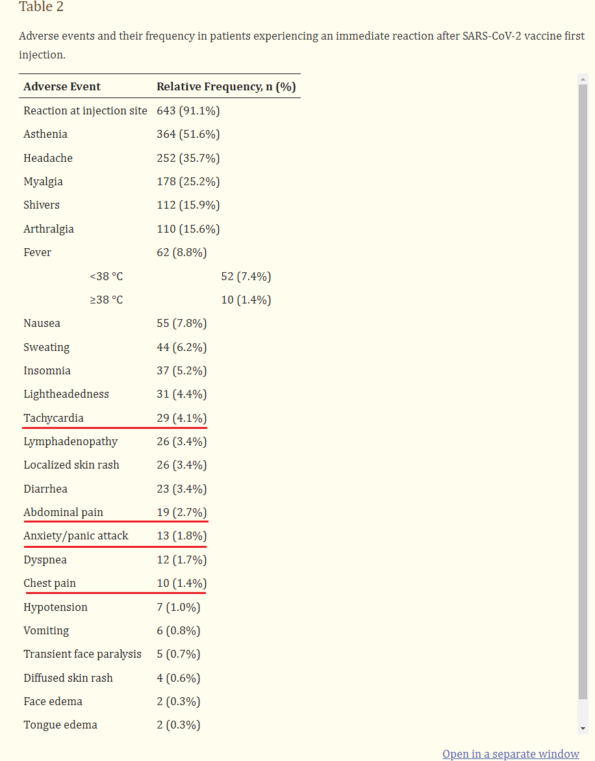Select the value '23 (3.4%)'
This screenshot has width=595, height=761.
[182, 489]
